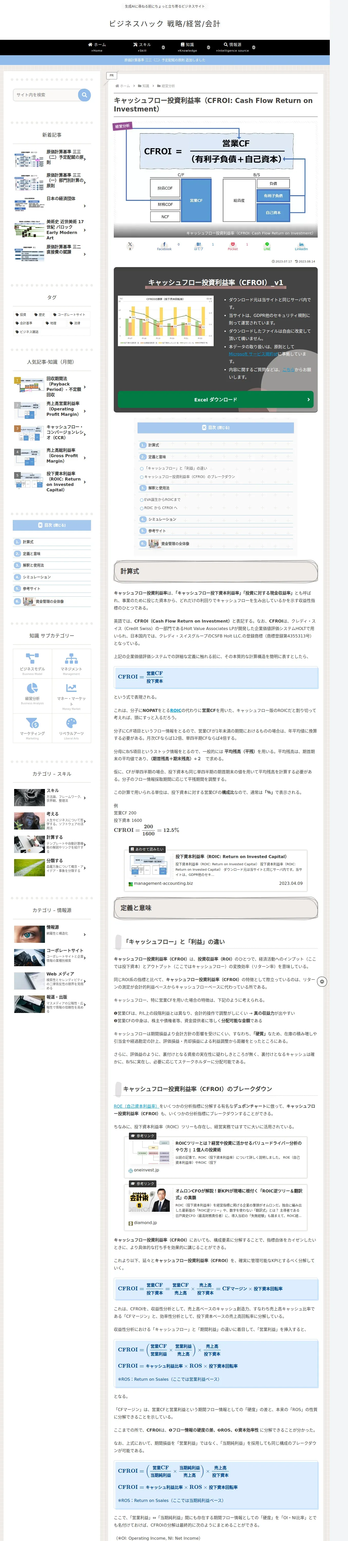Click the site search magnifier button

[x=84, y=95]
